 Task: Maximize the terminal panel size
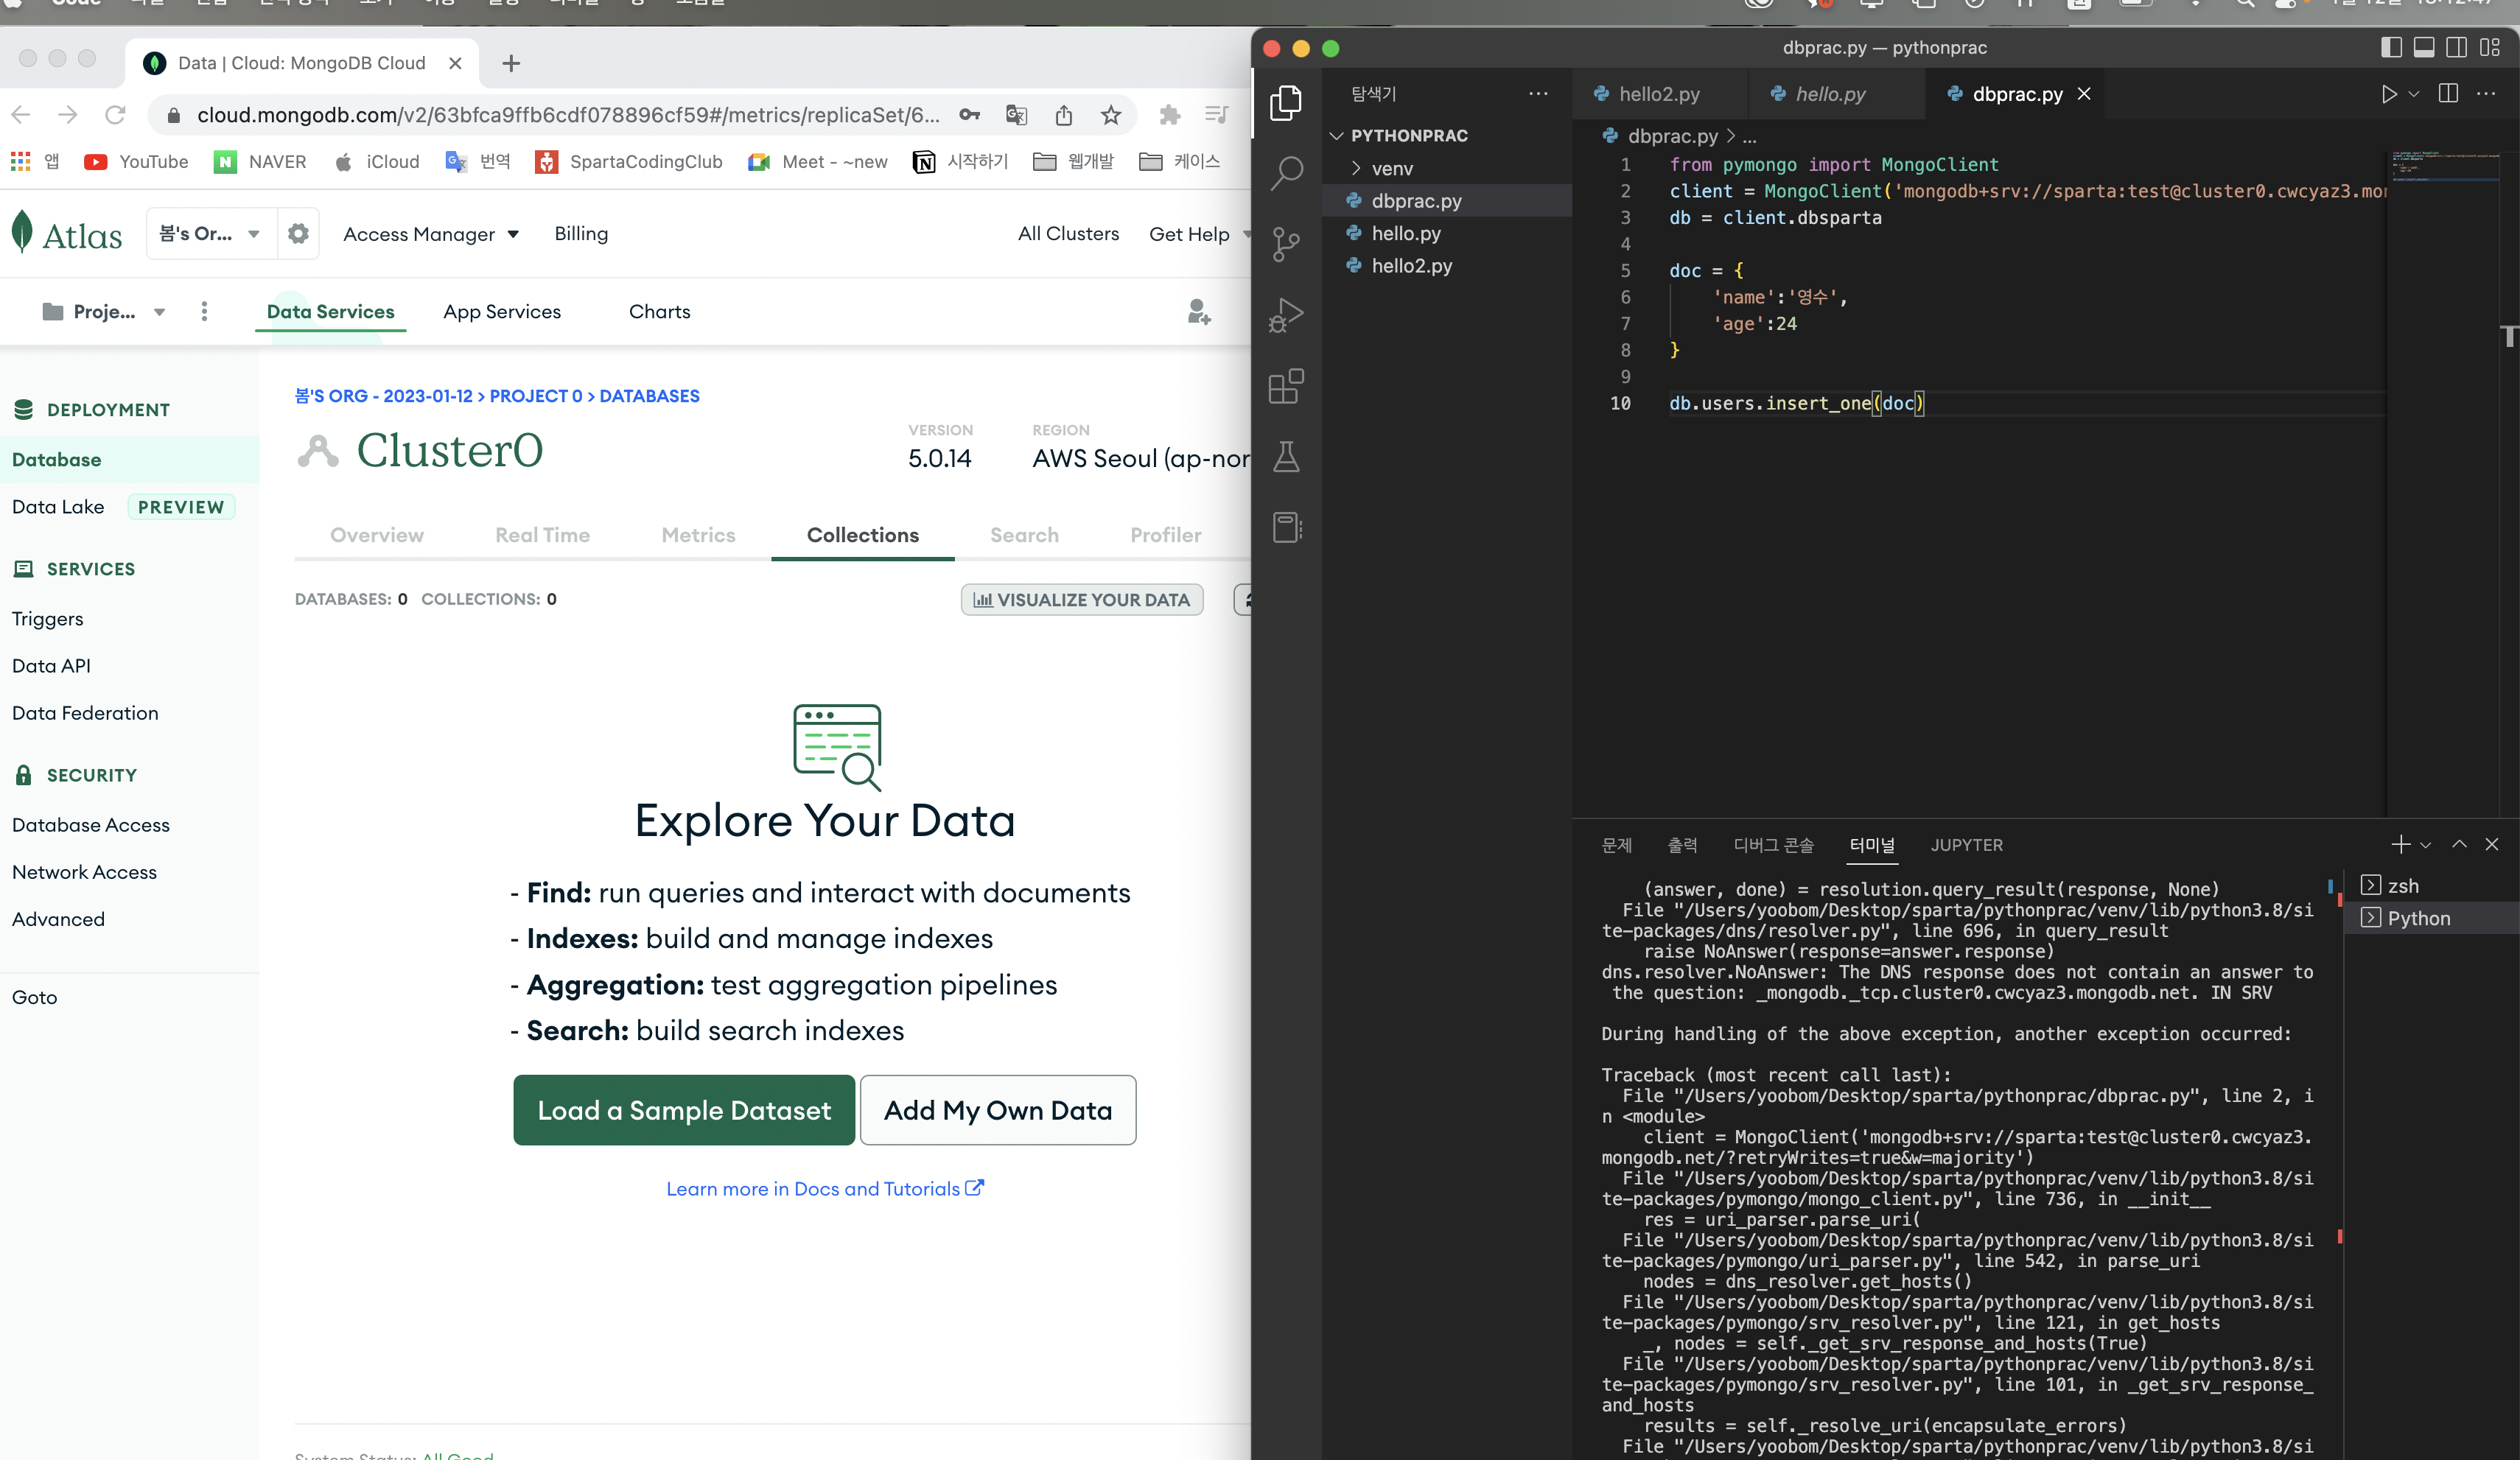[x=2460, y=845]
